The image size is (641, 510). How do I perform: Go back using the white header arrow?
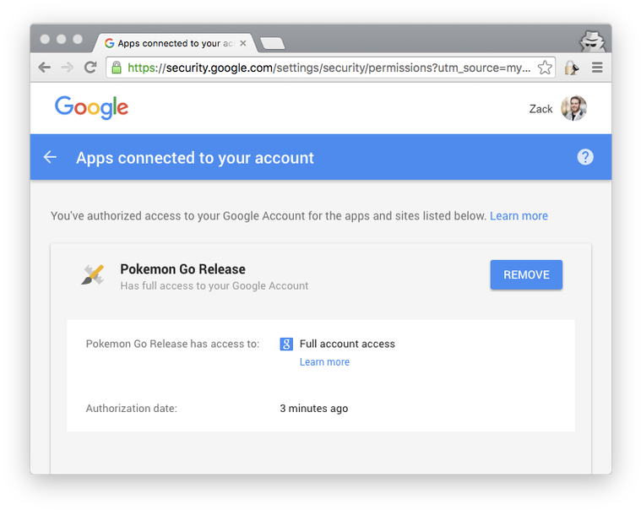51,157
